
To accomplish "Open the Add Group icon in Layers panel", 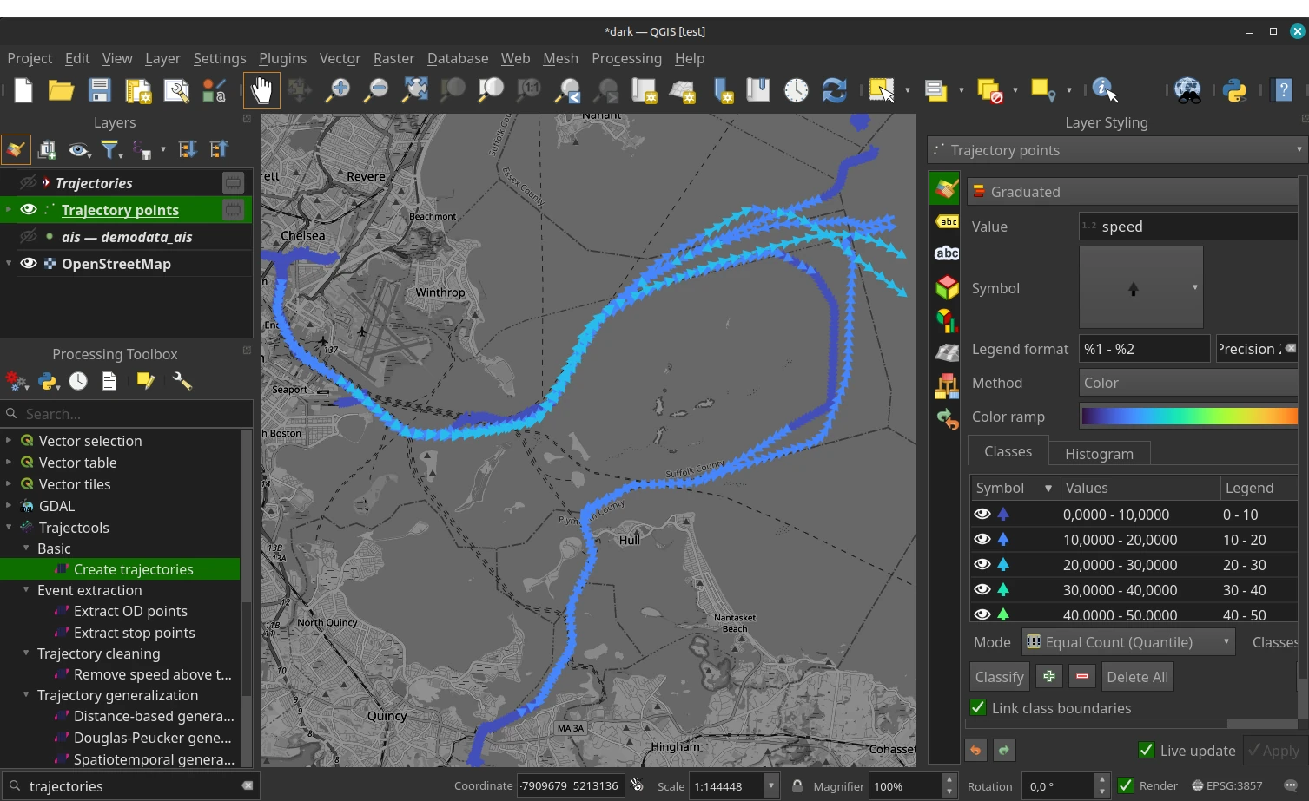I will pos(47,148).
